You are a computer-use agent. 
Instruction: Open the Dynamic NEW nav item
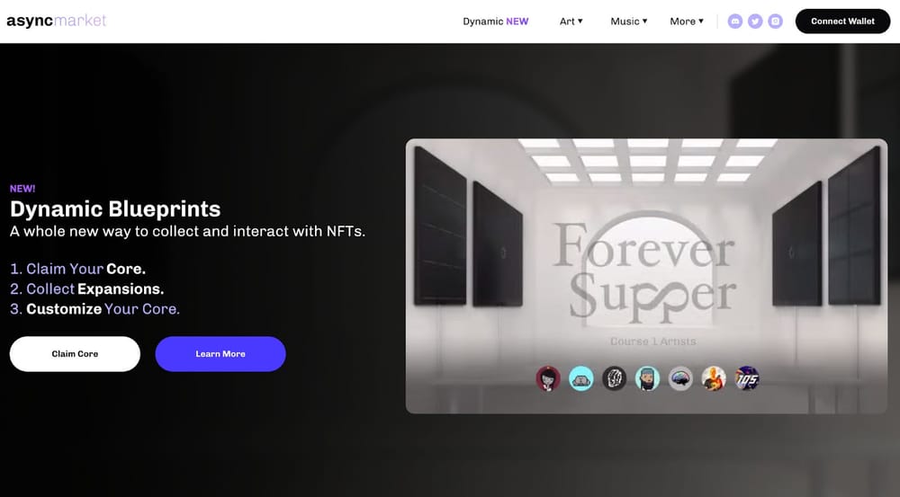[x=496, y=22]
